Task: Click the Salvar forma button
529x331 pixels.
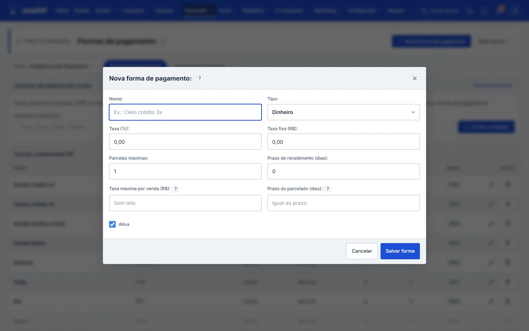Action: (x=400, y=251)
